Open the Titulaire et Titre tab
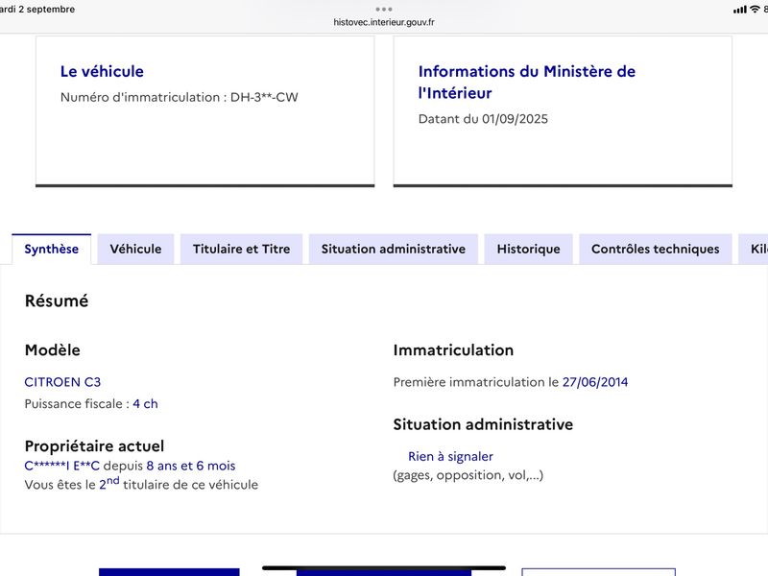The height and width of the screenshot is (576, 768). 241,249
